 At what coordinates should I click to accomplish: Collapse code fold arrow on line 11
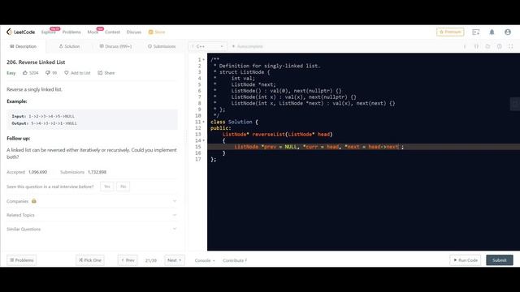tap(204, 122)
